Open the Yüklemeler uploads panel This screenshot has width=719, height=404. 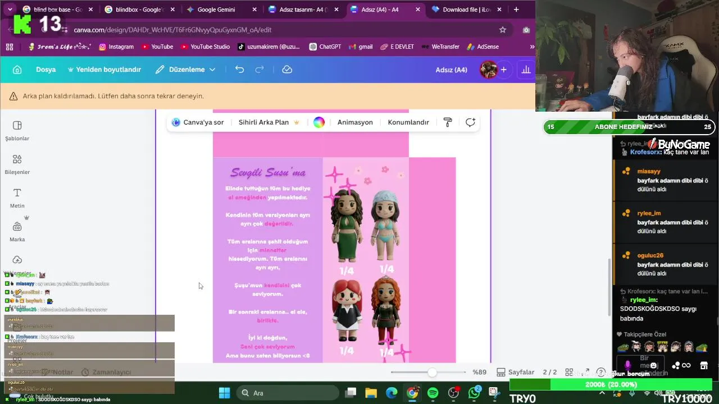[17, 265]
